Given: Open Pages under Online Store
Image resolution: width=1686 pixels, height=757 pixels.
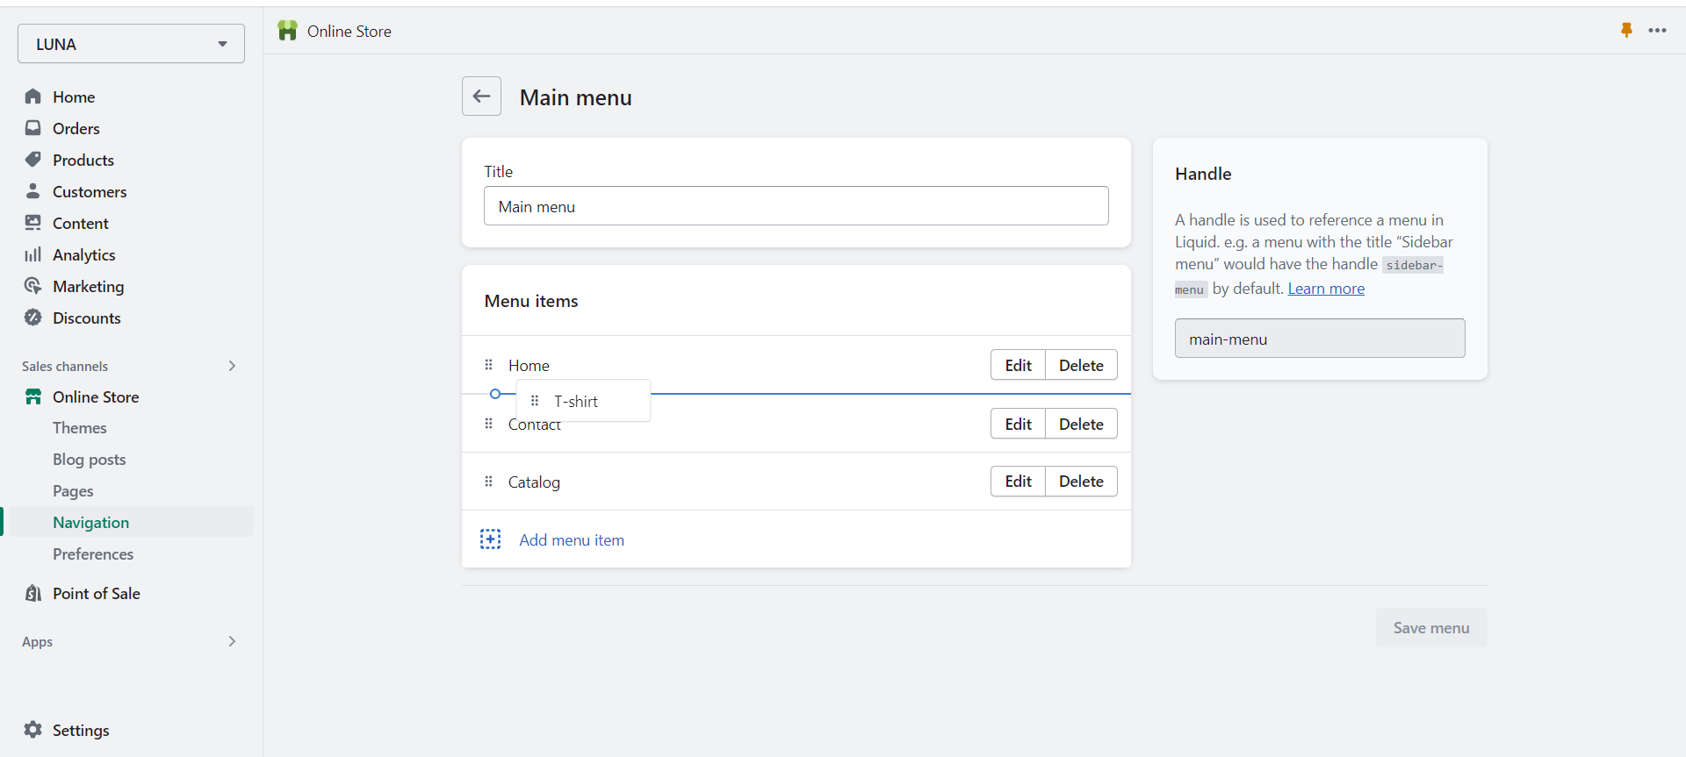Looking at the screenshot, I should (x=73, y=490).
